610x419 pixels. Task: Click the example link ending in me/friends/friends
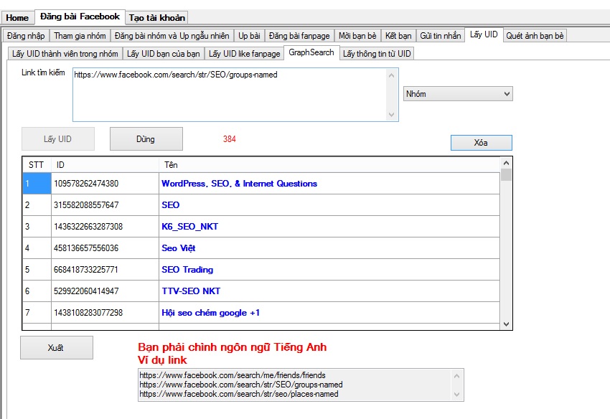[x=233, y=375]
